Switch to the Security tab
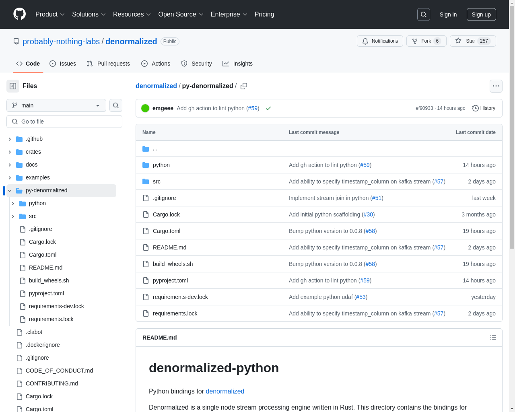 [x=196, y=64]
